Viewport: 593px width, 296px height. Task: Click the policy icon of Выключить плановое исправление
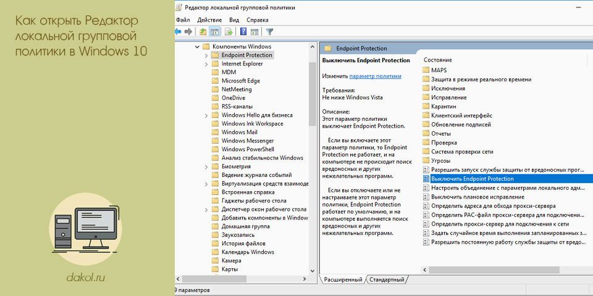coord(426,197)
